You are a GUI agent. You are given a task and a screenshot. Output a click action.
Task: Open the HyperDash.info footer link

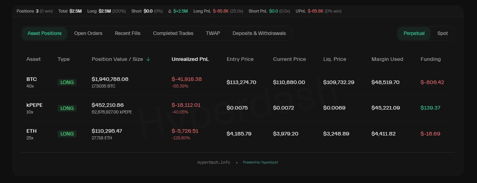point(214,162)
